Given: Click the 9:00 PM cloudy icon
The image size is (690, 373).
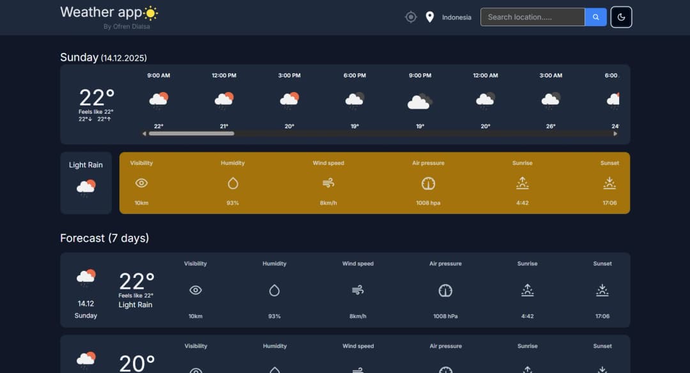Looking at the screenshot, I should click(419, 101).
